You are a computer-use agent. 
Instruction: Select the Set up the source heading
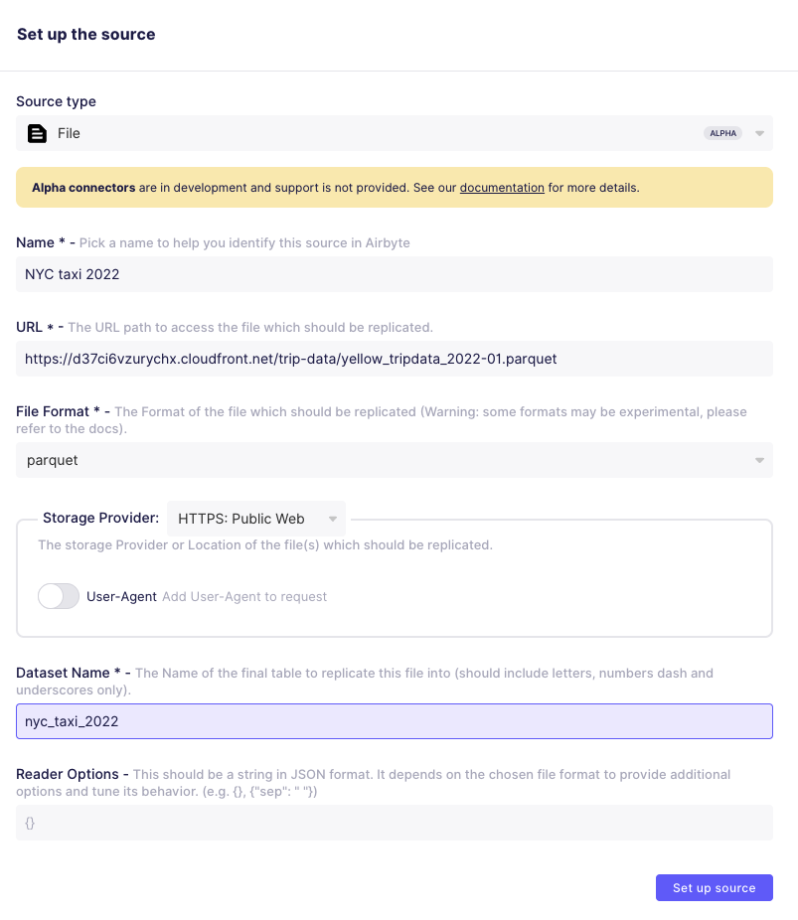(x=85, y=34)
